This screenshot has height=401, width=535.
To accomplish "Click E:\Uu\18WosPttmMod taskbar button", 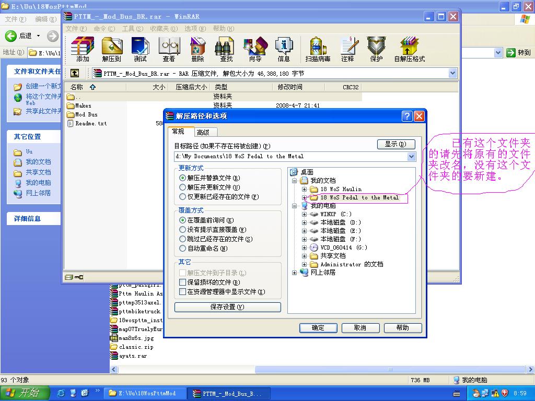I will [145, 394].
